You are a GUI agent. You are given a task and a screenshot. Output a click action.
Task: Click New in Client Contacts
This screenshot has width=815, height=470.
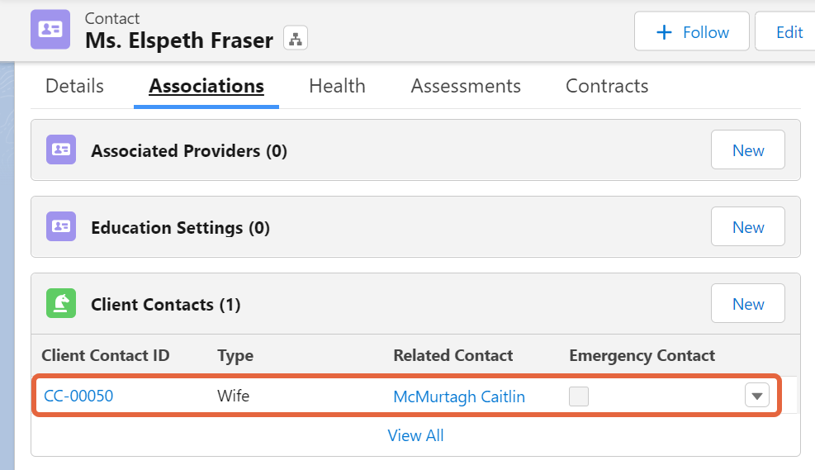click(x=748, y=303)
